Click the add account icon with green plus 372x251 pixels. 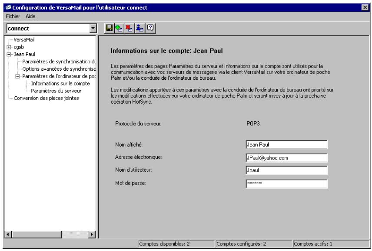point(119,28)
